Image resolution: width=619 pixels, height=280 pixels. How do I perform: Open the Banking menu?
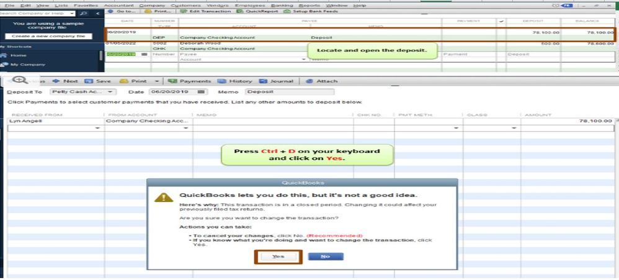coord(282,6)
